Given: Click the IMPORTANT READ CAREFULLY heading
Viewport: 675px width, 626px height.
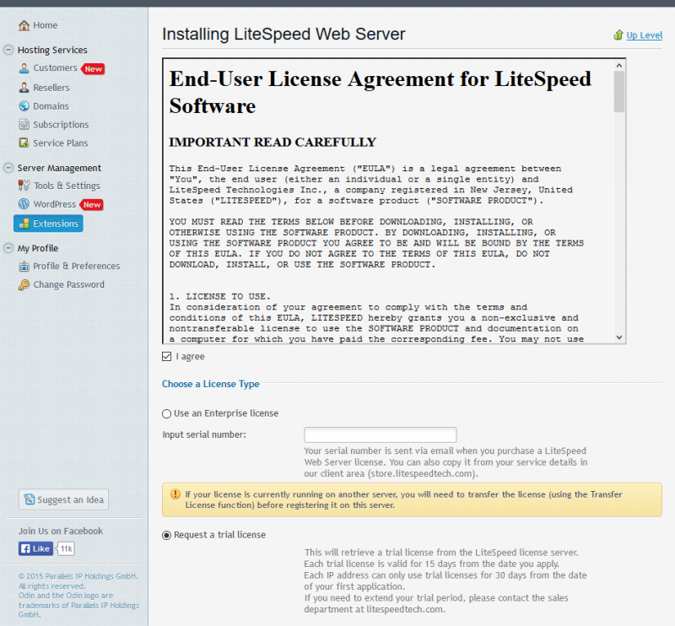Looking at the screenshot, I should (x=273, y=142).
